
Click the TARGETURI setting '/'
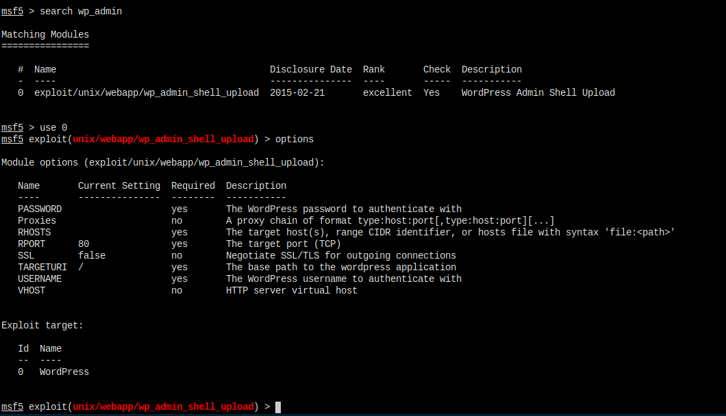pos(81,267)
